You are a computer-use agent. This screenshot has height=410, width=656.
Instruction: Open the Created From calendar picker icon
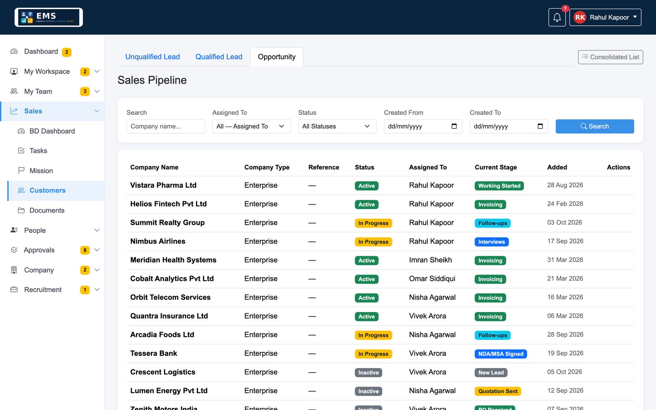pyautogui.click(x=454, y=126)
